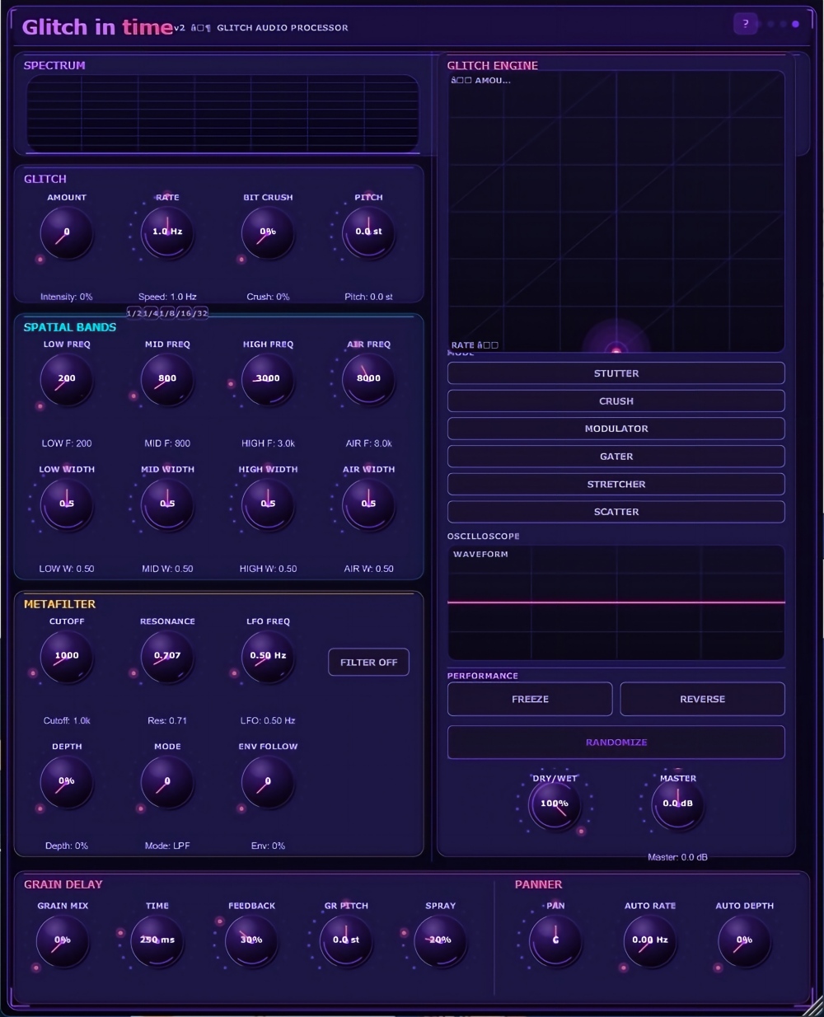Click the AUTO RATE knob
Image resolution: width=824 pixels, height=1017 pixels.
[x=650, y=941]
